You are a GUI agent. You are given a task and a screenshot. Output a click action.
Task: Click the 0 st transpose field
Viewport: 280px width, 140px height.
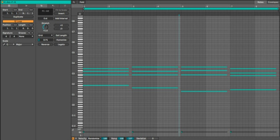(45, 18)
